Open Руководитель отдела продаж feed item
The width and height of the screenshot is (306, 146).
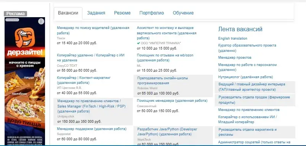click(254, 100)
